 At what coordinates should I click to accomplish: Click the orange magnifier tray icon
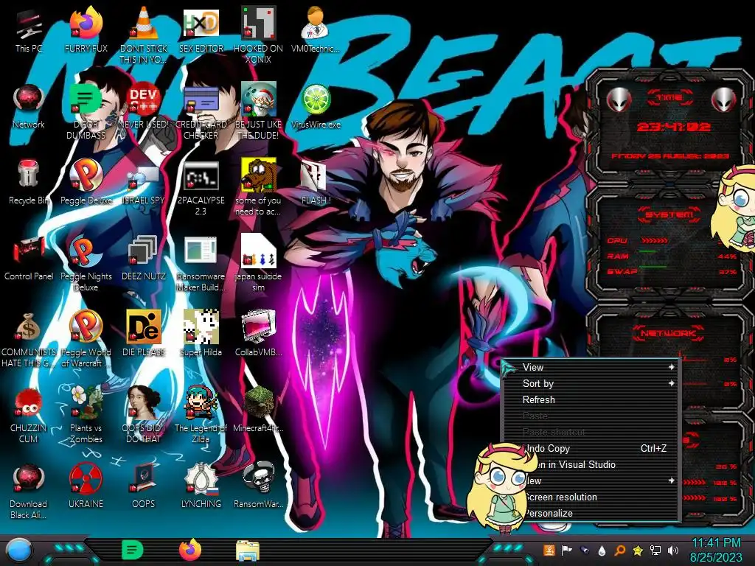[619, 550]
